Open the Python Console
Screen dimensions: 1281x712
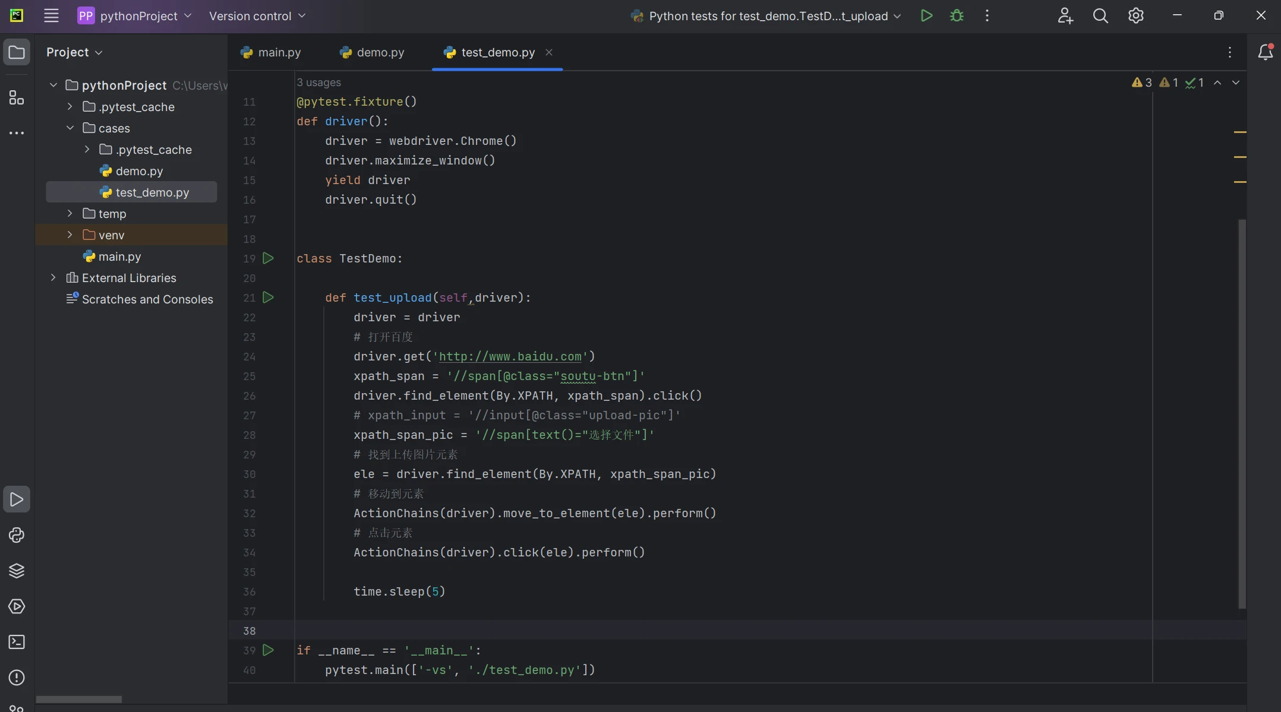pyautogui.click(x=16, y=536)
